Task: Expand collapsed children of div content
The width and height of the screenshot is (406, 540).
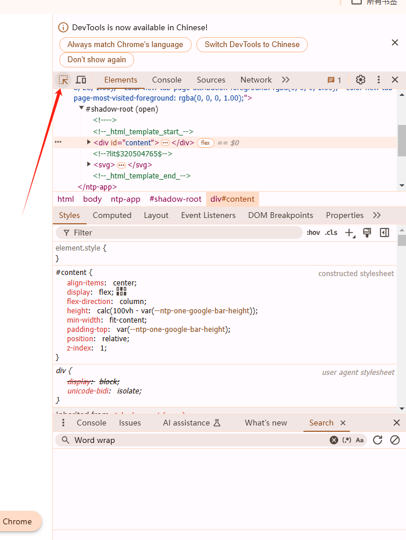Action: (165, 142)
